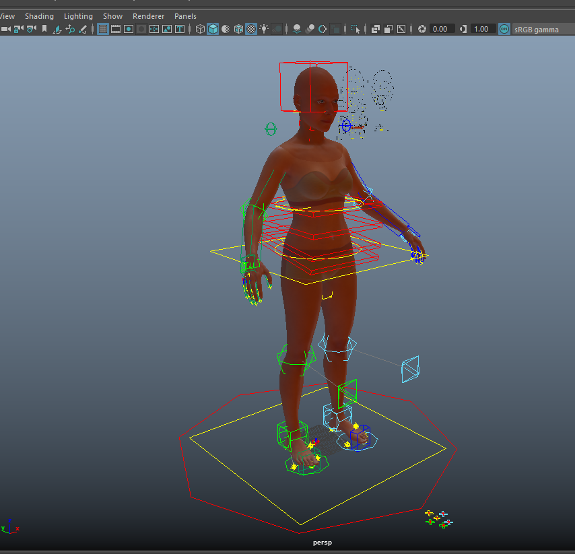Click the isolate select icon
The width and height of the screenshot is (575, 554).
point(355,29)
